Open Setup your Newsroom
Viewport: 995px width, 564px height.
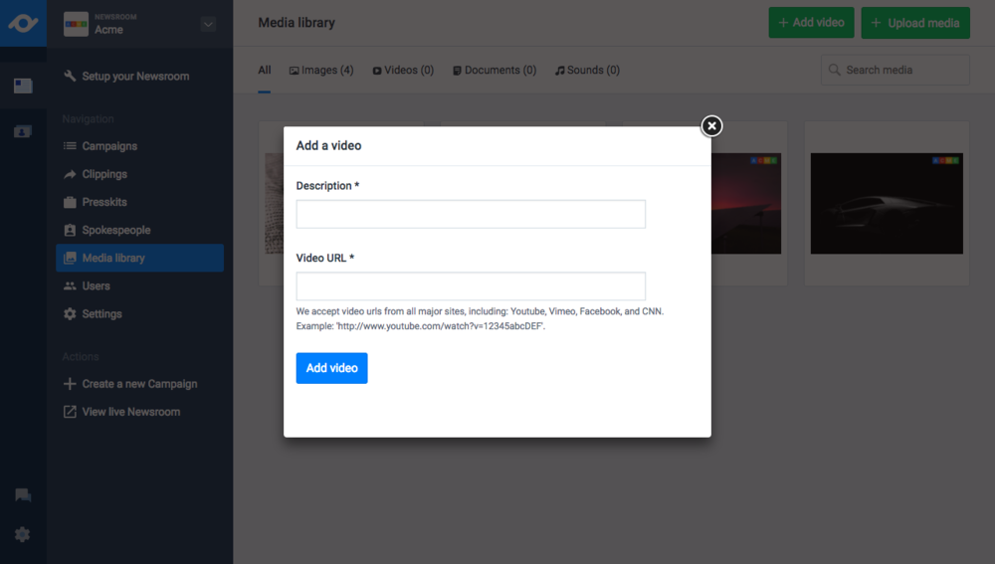point(126,77)
